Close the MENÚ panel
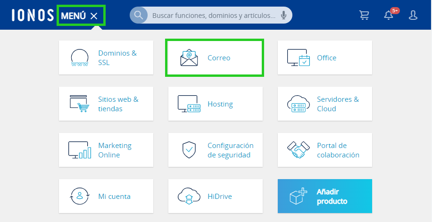Image resolution: width=432 pixels, height=222 pixels. click(94, 16)
